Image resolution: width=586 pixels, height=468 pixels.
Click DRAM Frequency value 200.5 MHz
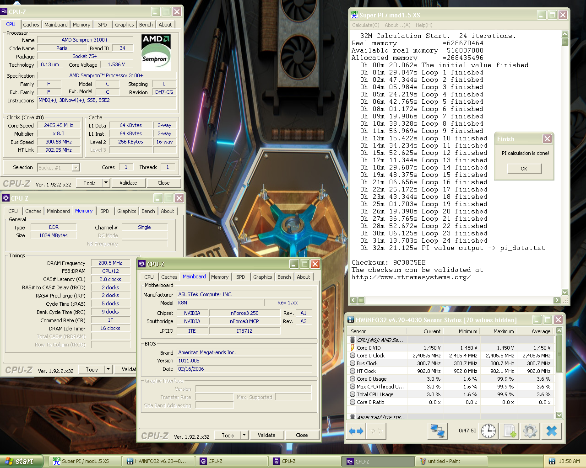110,263
